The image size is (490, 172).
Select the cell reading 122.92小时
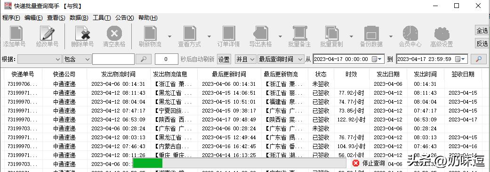click(351, 120)
